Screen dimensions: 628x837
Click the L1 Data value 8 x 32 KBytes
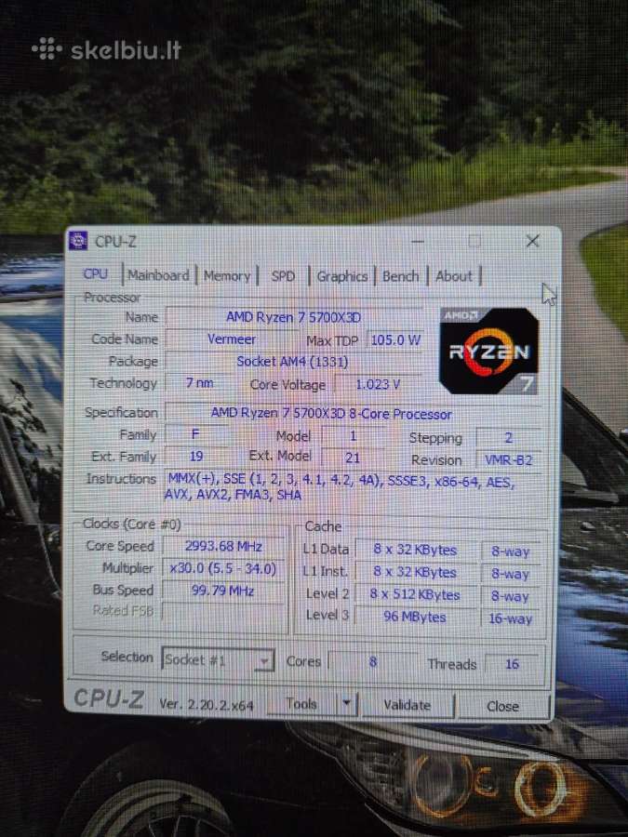(415, 550)
